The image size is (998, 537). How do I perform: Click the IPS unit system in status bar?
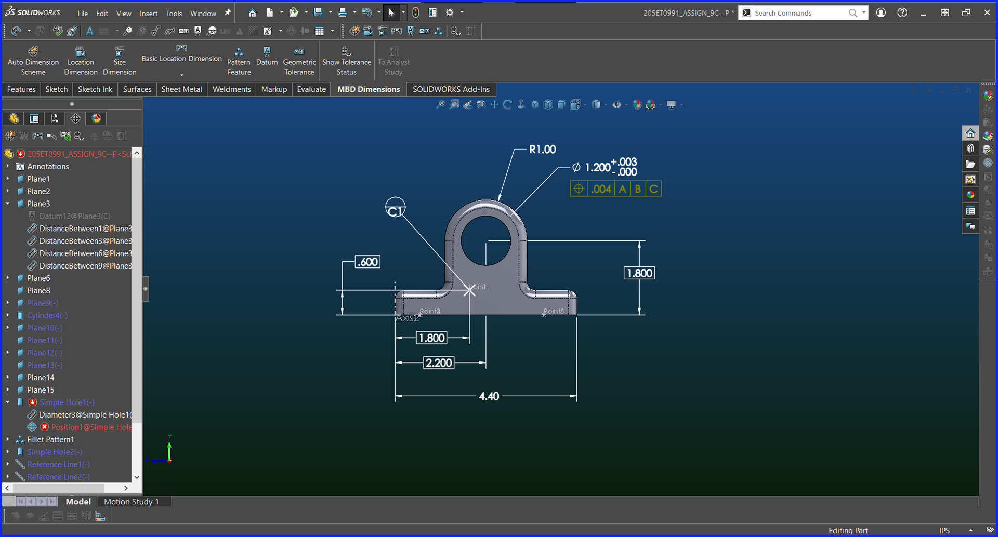(944, 530)
